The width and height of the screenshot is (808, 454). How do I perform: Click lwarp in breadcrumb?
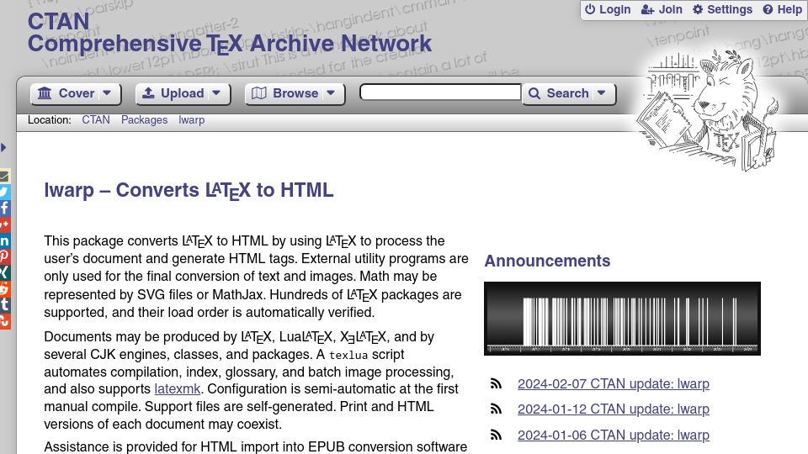[x=192, y=120]
